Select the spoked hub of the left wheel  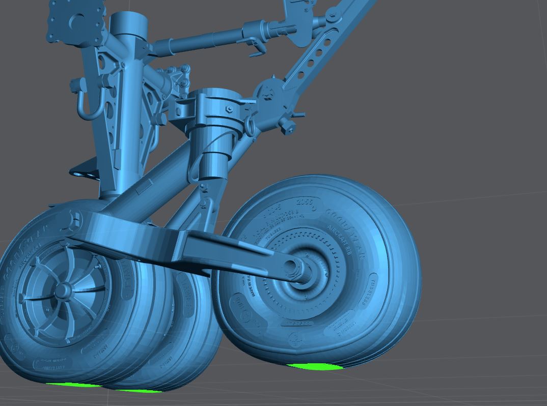point(62,291)
